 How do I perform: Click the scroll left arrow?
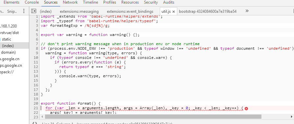click(x=42, y=117)
